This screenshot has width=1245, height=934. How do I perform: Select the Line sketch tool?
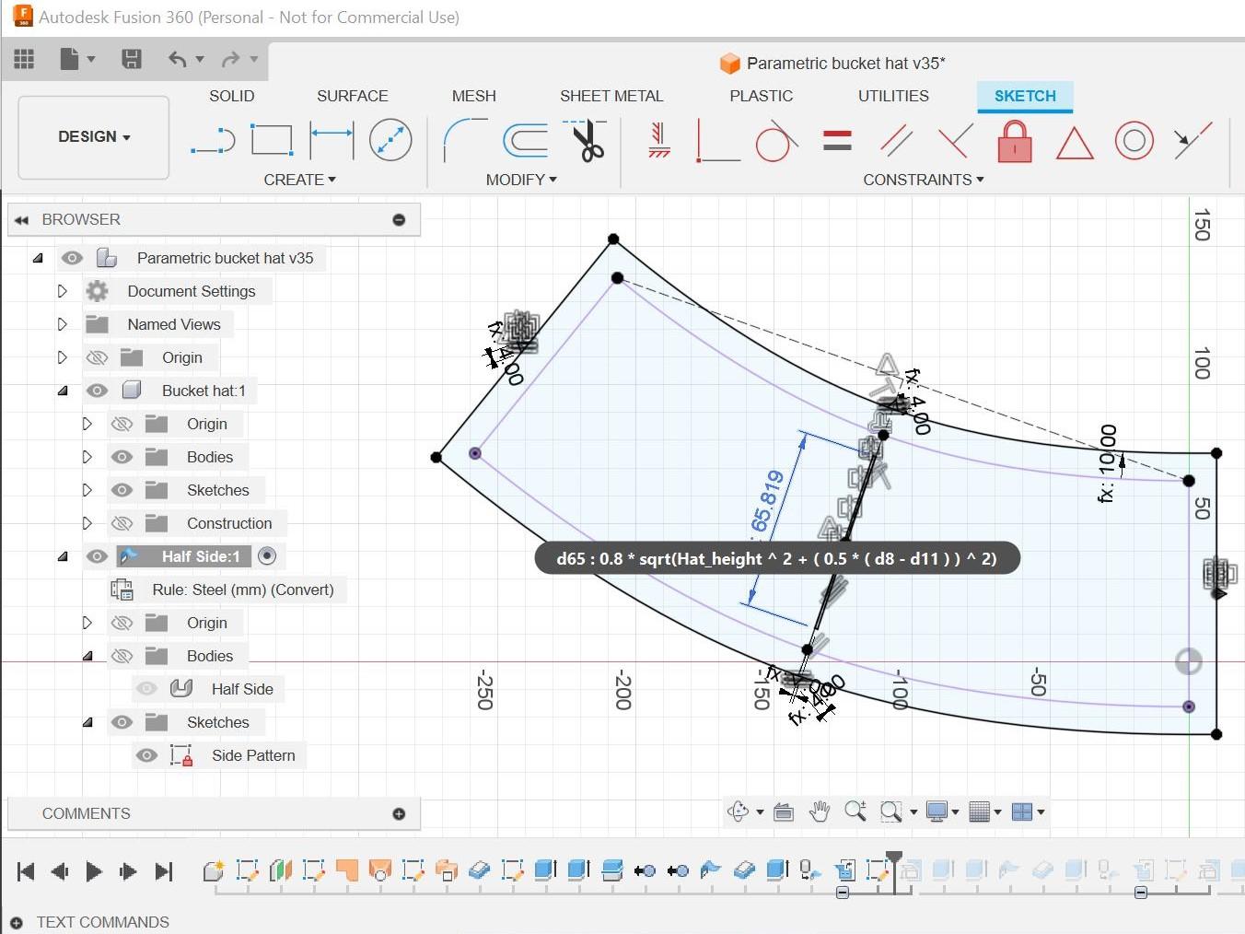[x=213, y=140]
